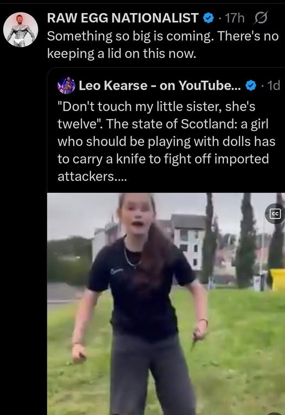The height and width of the screenshot is (415, 285).
Task: Click the "keeping a lid on this now" line
Action: [x=122, y=54]
